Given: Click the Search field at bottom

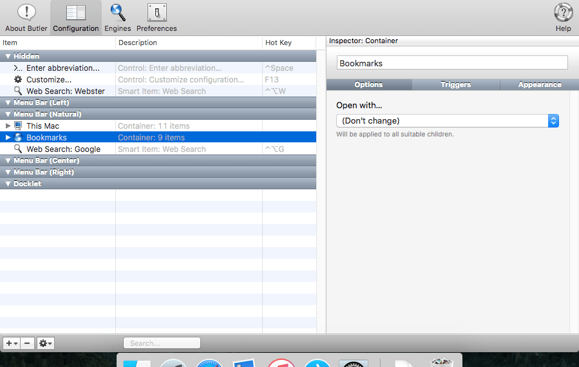Looking at the screenshot, I should [162, 343].
